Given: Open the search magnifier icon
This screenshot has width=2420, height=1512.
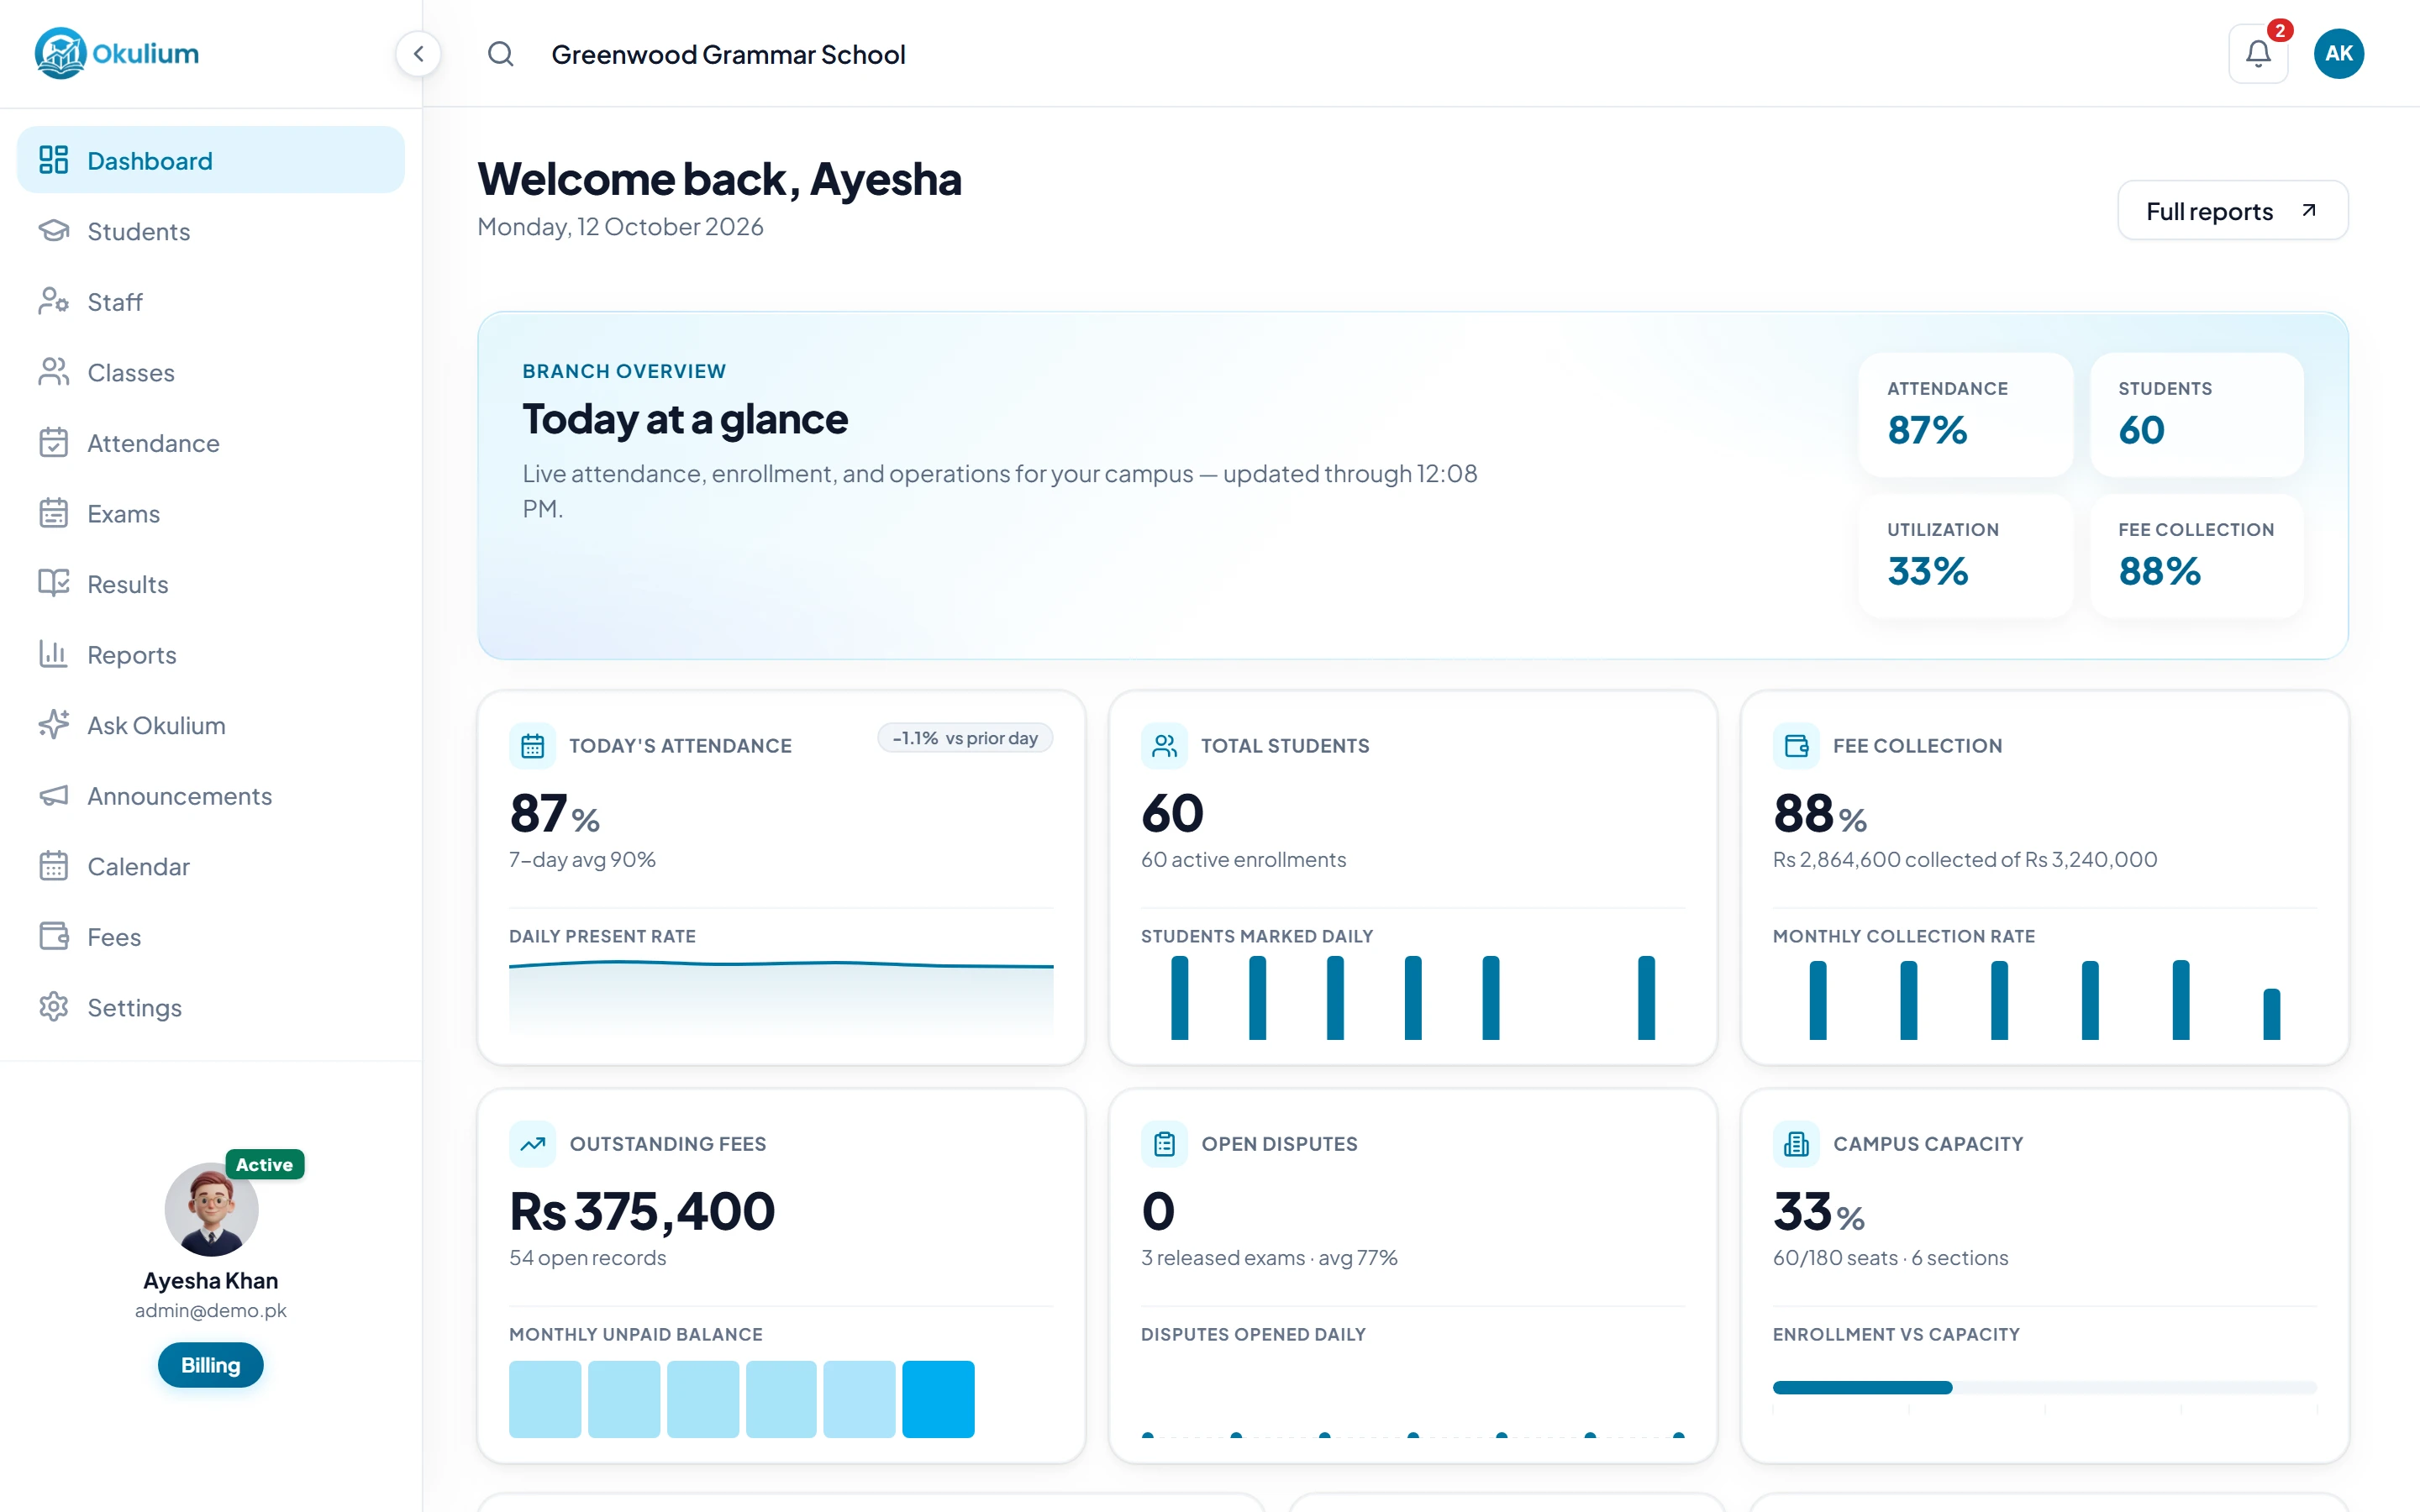Looking at the screenshot, I should pyautogui.click(x=501, y=54).
